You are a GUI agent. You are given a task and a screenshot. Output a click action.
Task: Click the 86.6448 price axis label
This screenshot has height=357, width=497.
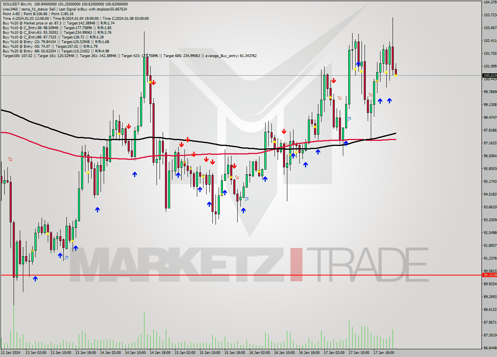[490, 348]
